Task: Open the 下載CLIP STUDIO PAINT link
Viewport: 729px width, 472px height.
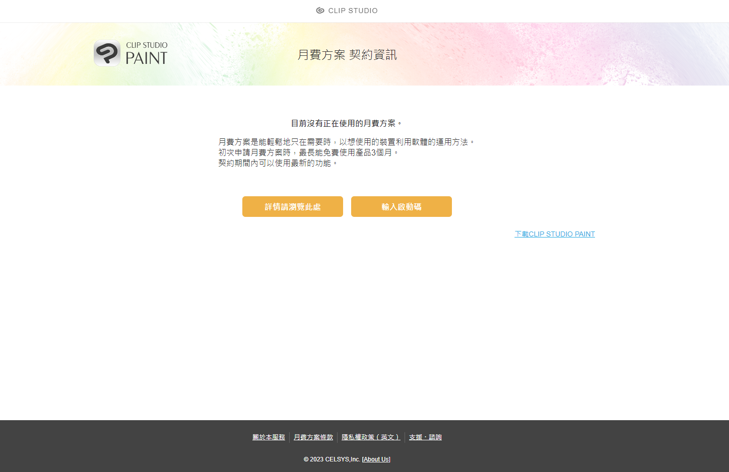Action: coord(555,234)
